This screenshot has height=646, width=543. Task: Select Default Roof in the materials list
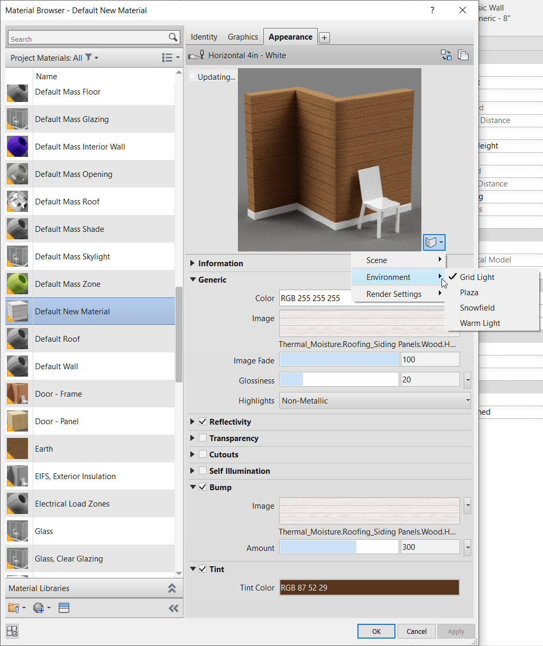click(x=58, y=339)
